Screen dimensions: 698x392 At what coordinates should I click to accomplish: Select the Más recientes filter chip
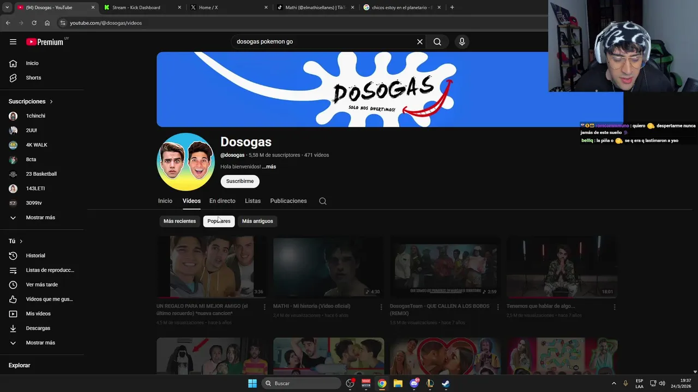(179, 221)
